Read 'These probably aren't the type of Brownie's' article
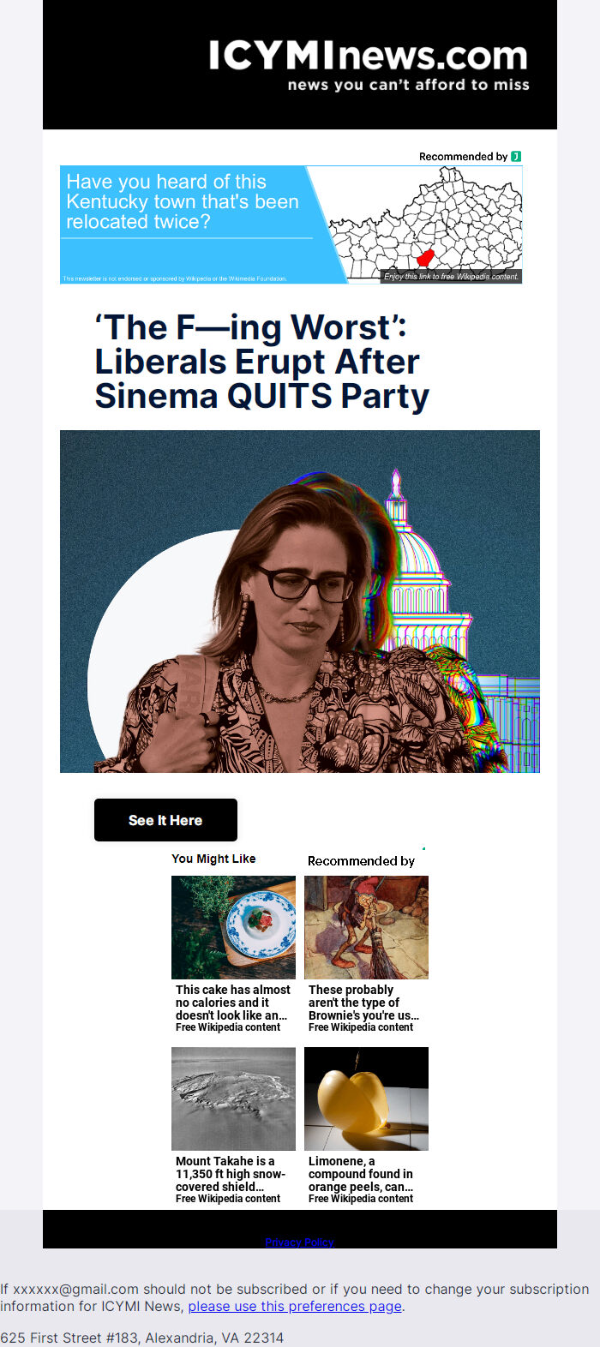The height and width of the screenshot is (1347, 600). coord(364,1003)
